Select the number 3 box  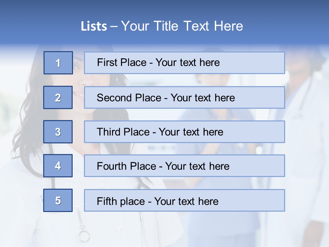[58, 132]
